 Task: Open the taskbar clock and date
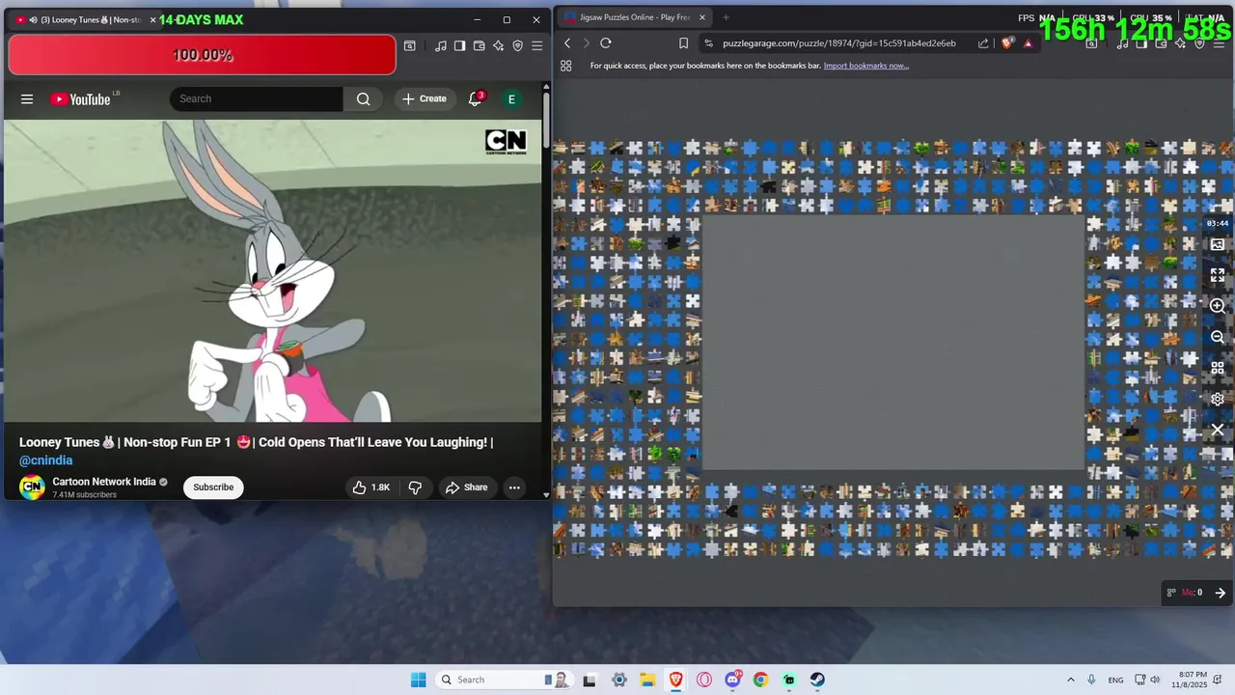[1193, 680]
